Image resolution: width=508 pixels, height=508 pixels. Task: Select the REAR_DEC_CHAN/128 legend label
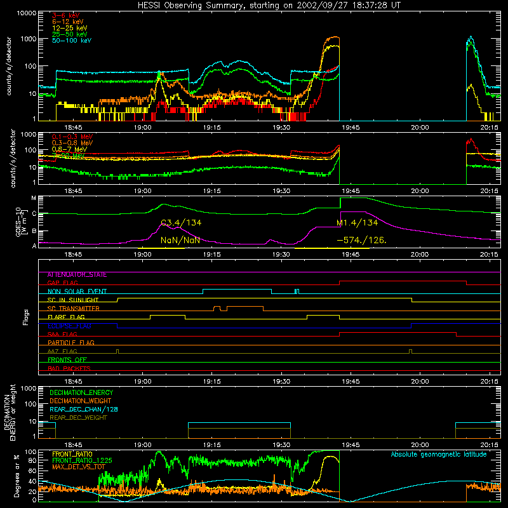click(x=84, y=409)
